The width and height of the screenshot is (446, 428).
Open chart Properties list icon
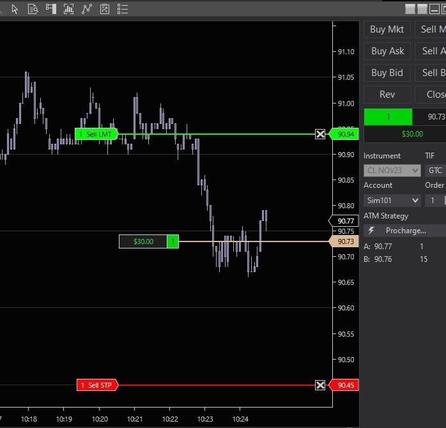[123, 9]
